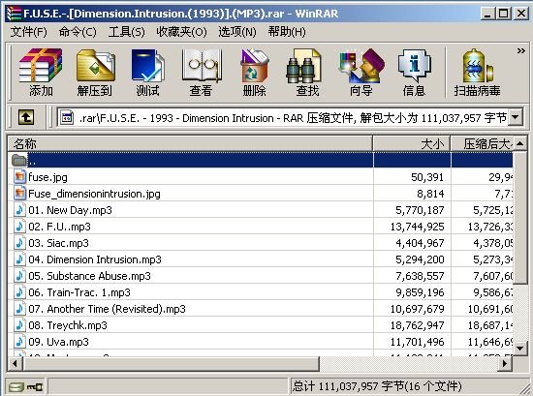Viewport: 533px width, 396px height.
Task: Select file name 02. F.U..mp3
Action: pyautogui.click(x=59, y=227)
